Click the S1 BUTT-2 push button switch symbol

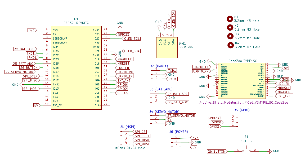(246, 150)
